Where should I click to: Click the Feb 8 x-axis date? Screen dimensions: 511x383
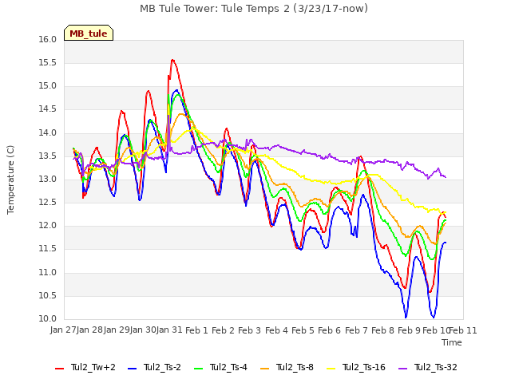tap(383, 330)
